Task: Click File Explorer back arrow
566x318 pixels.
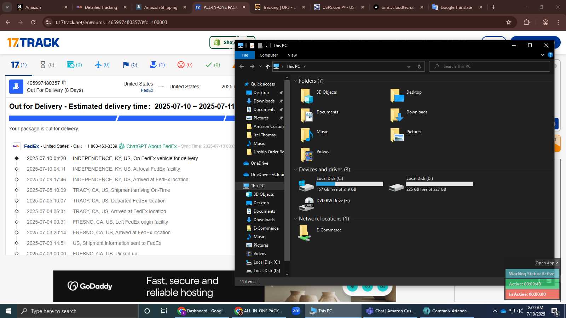Action: coord(242,66)
